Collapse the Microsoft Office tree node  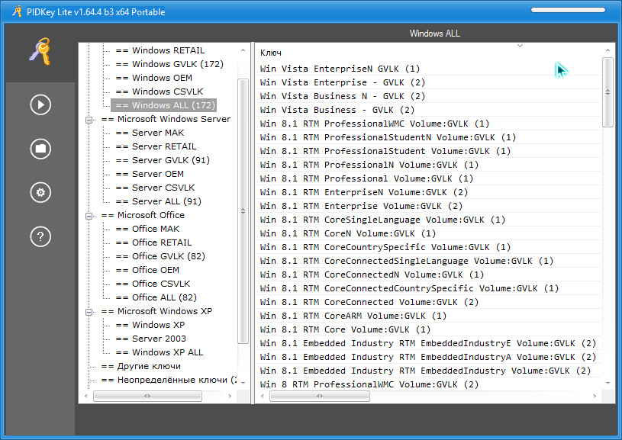89,216
